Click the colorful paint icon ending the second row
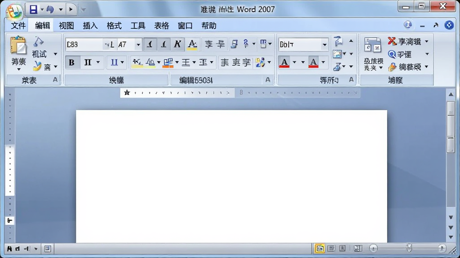Viewport: 460px width, 258px height. click(260, 62)
